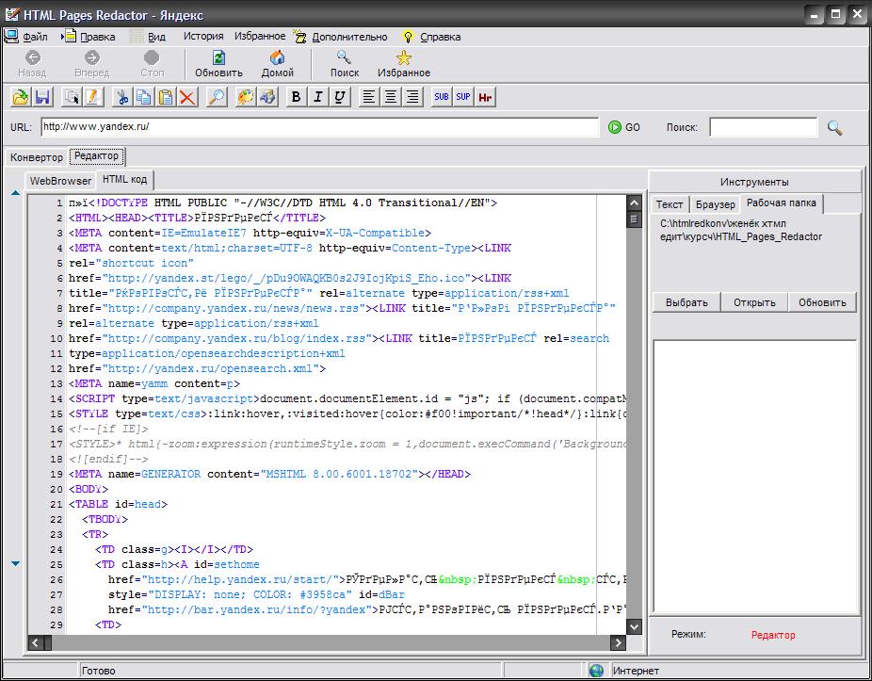Click the open file folder icon

[21, 97]
